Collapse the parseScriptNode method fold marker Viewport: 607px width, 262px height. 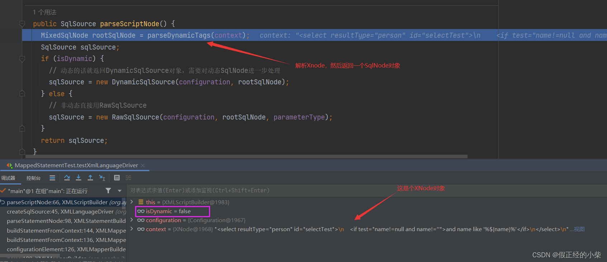(22, 24)
